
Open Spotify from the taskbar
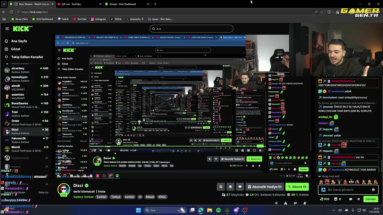[218, 210]
